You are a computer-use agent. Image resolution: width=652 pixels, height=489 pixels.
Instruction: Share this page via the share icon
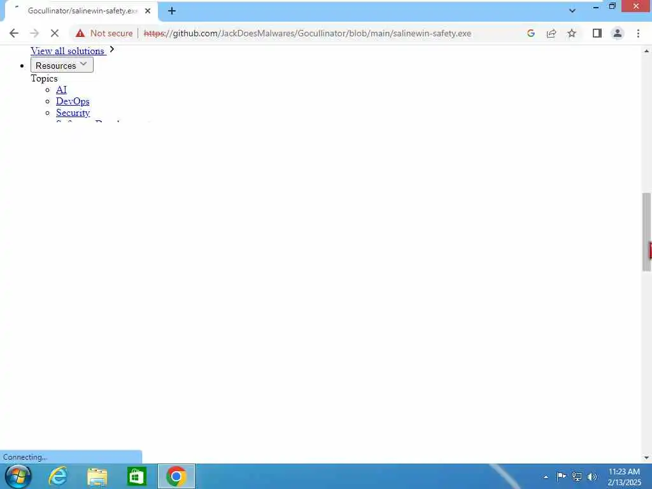coord(551,33)
